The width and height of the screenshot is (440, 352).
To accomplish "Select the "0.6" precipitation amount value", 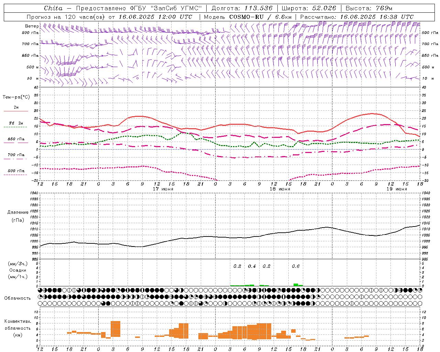I will click(296, 266).
